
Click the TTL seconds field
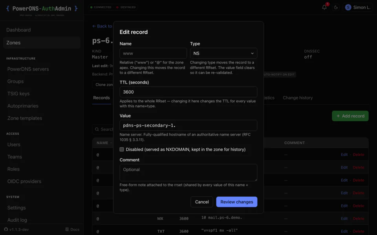188,92
